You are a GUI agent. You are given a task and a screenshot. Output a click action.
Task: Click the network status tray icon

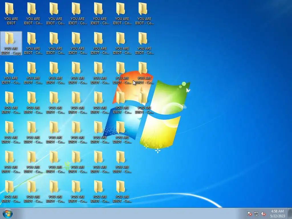pyautogui.click(x=256, y=214)
